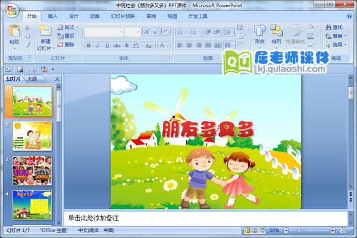The height and width of the screenshot is (238, 357).
Task: Click the slide editor vertical scrollbar thumb
Action: point(350,93)
